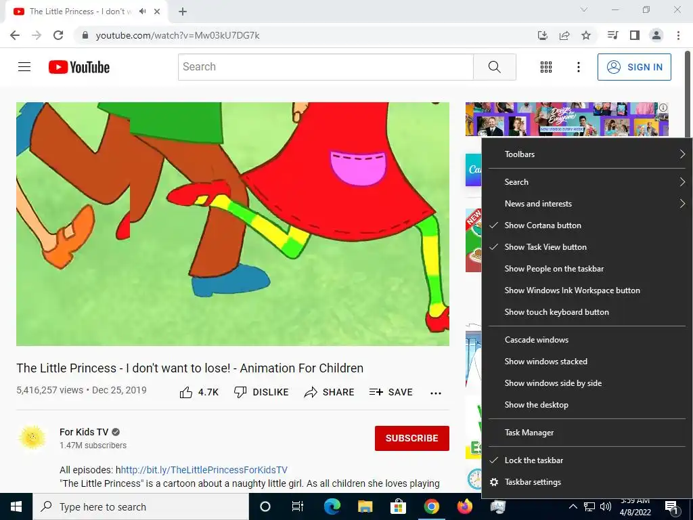This screenshot has height=520, width=693.
Task: Open Task View on the taskbar
Action: (x=298, y=506)
